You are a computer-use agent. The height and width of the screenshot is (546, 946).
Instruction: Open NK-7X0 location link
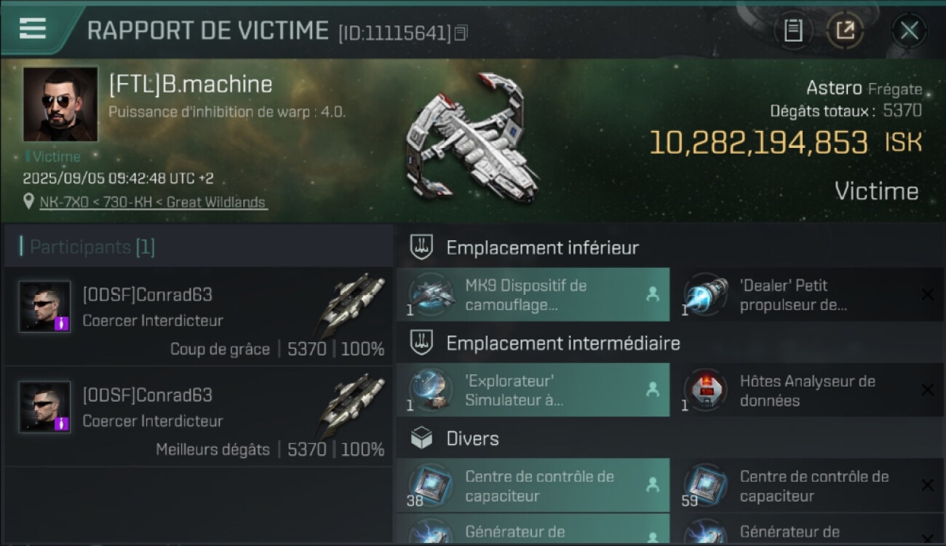point(154,202)
